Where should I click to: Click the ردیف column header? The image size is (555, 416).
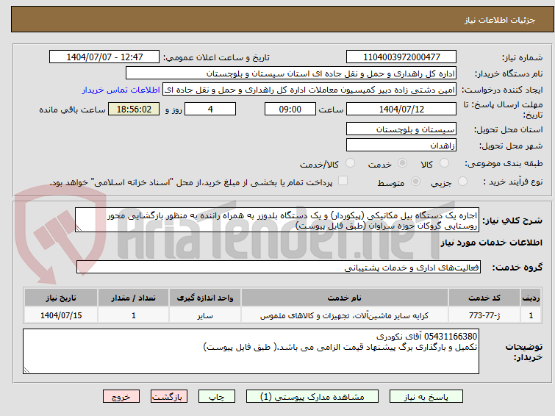pyautogui.click(x=531, y=298)
